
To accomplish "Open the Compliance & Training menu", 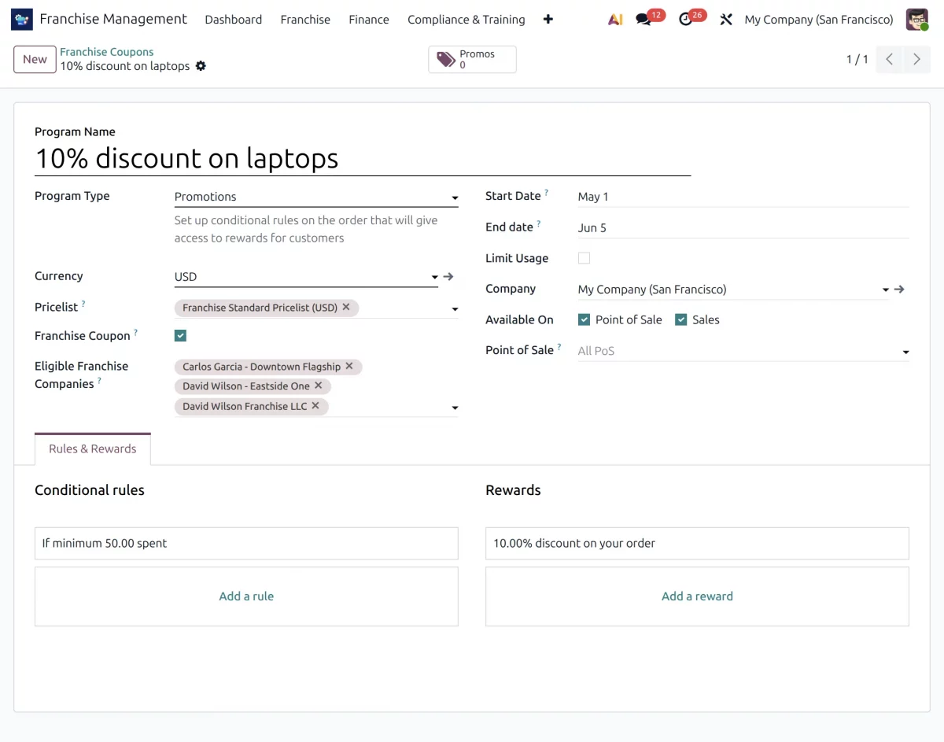I will pyautogui.click(x=466, y=19).
